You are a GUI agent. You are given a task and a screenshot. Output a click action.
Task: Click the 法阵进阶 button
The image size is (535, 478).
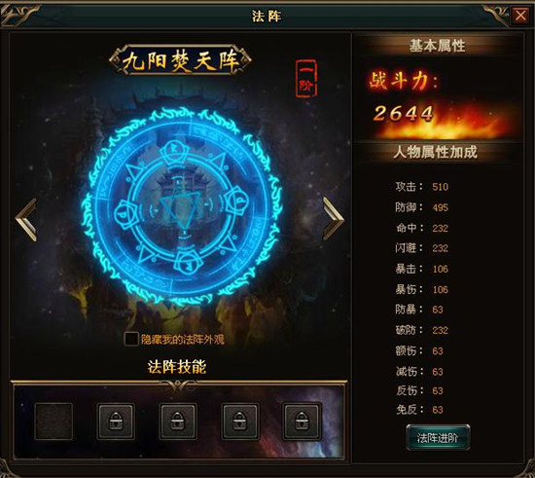[438, 438]
